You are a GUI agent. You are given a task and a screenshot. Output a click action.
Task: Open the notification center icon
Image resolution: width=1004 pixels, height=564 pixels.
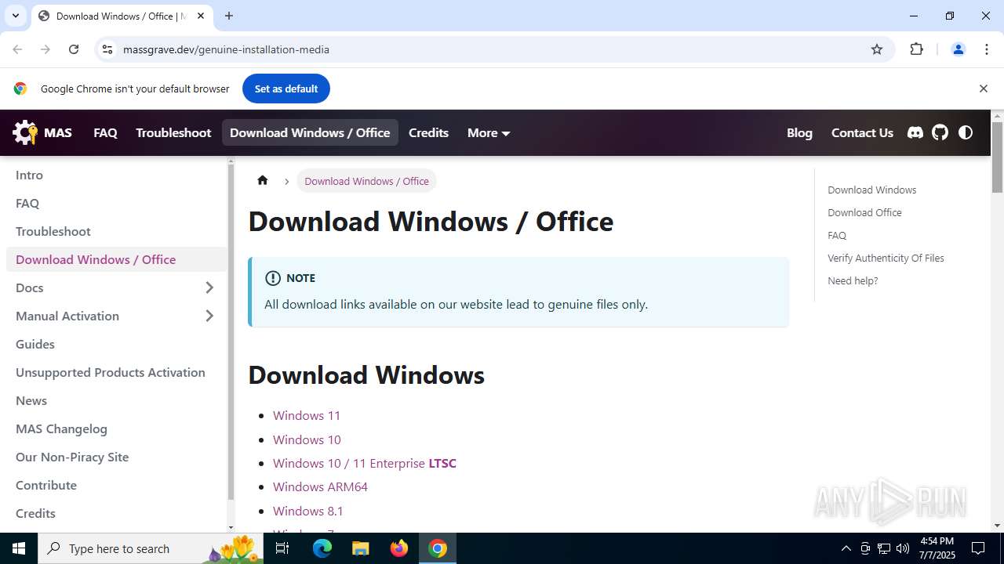click(x=978, y=548)
